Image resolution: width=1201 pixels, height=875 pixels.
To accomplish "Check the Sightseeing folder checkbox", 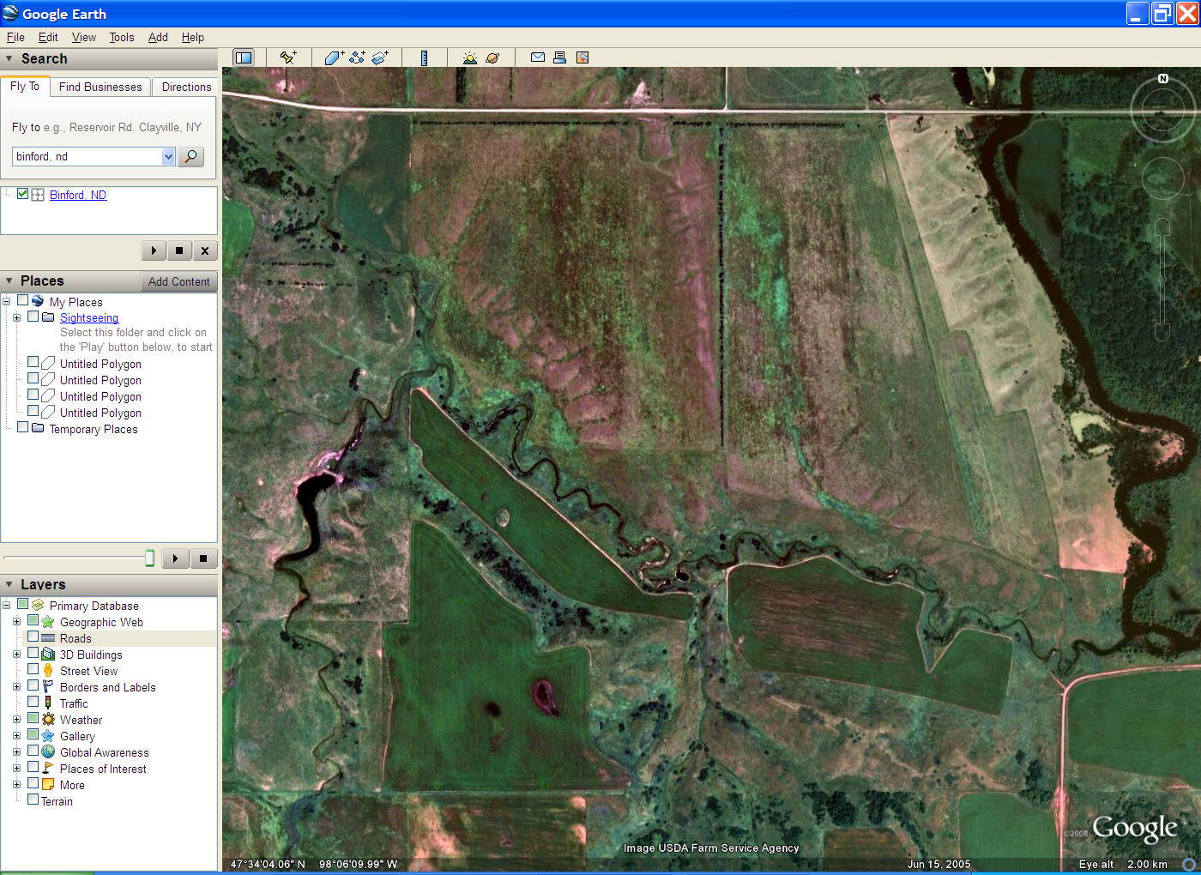I will coord(33,316).
